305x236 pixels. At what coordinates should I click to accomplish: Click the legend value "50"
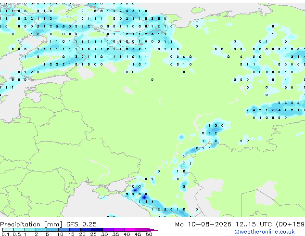[x=149, y=234]
